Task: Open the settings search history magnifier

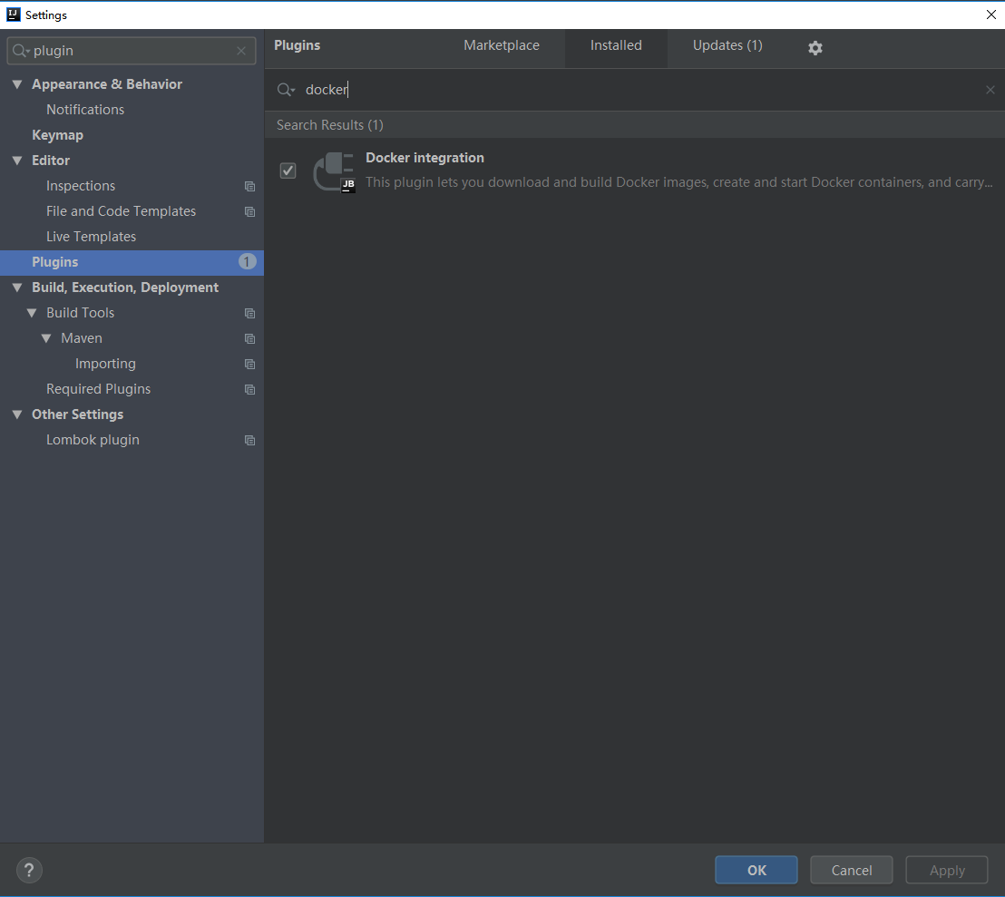Action: pyautogui.click(x=21, y=51)
